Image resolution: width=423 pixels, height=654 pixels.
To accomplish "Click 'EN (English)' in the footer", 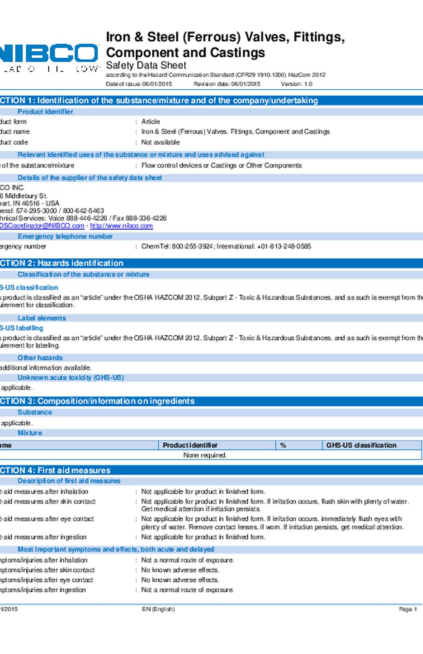I will pyautogui.click(x=158, y=609).
